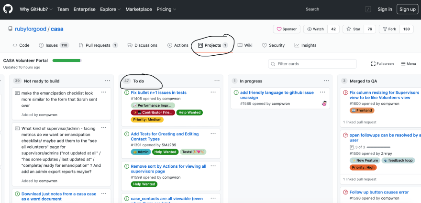Click the slash keyboard shortcut icon
Screen dimensions: 421x203
click(x=368, y=9)
